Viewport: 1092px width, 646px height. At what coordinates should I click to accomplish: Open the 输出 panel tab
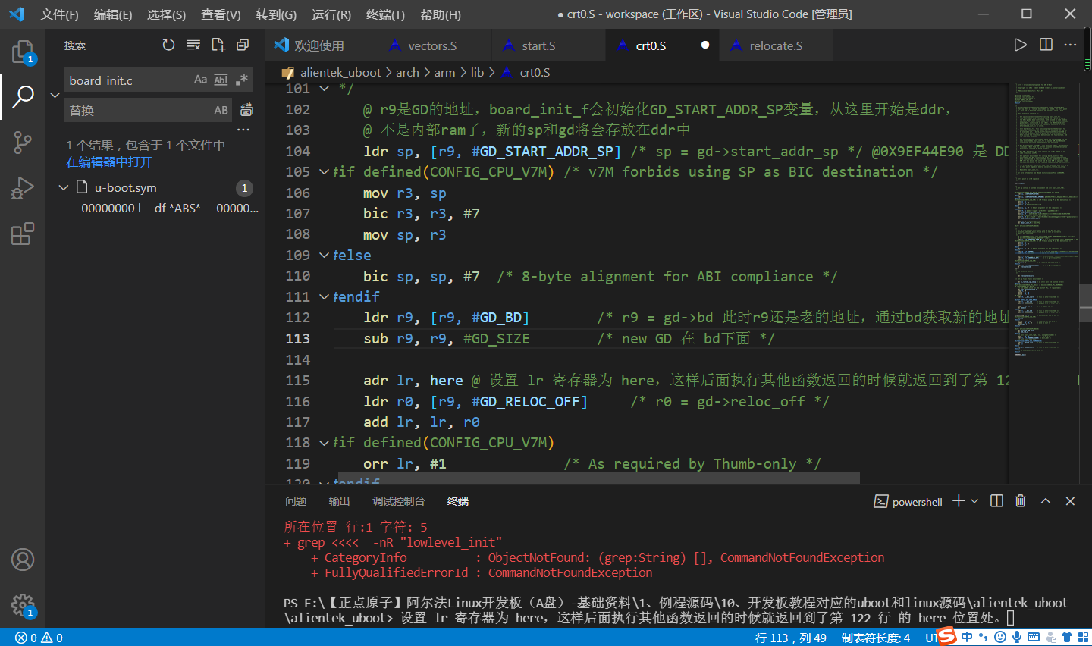pos(339,501)
